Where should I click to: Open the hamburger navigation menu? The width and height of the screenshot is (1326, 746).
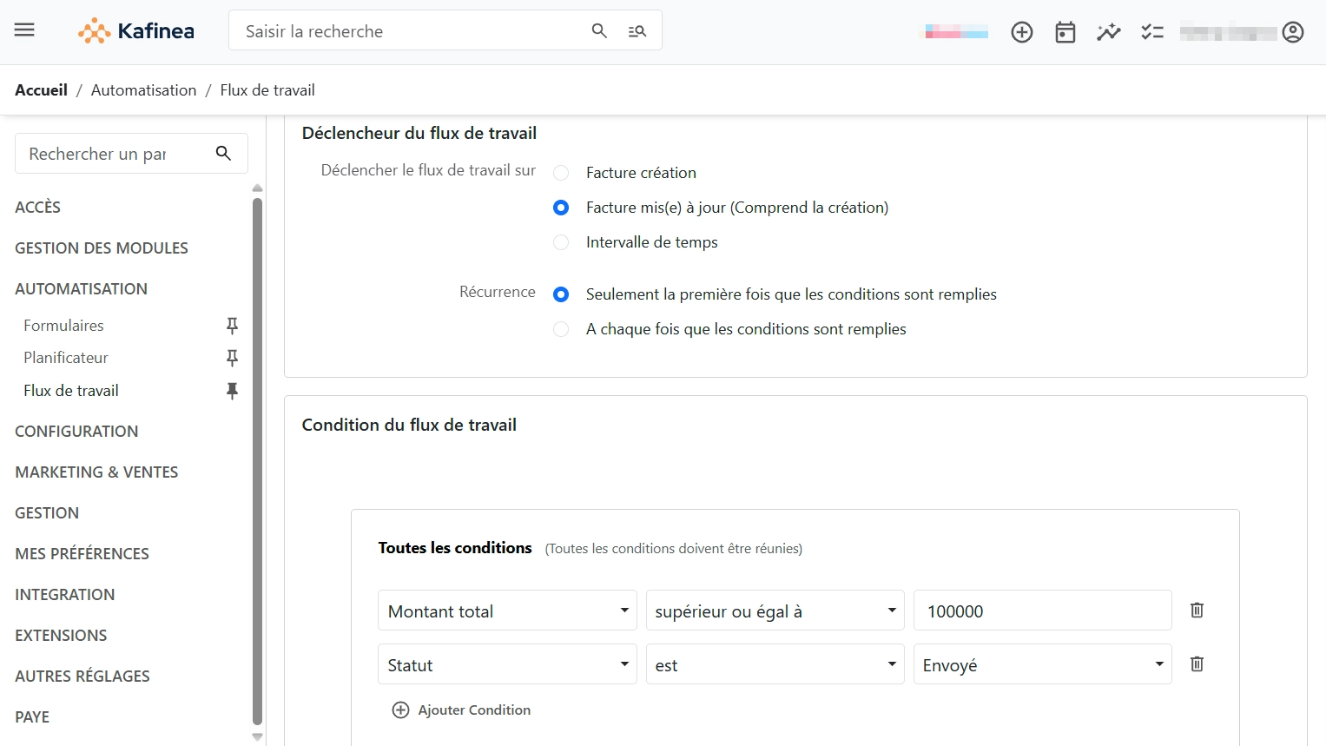23,30
